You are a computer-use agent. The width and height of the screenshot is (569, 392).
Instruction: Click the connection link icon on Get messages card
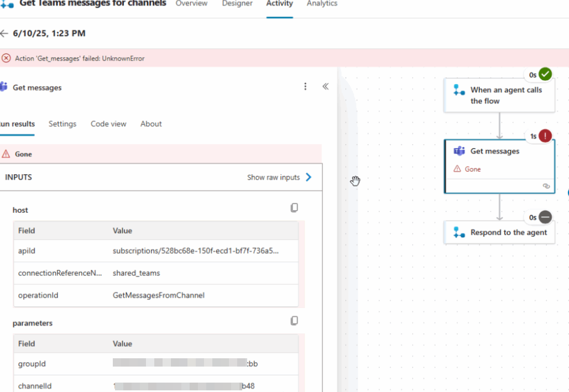546,186
